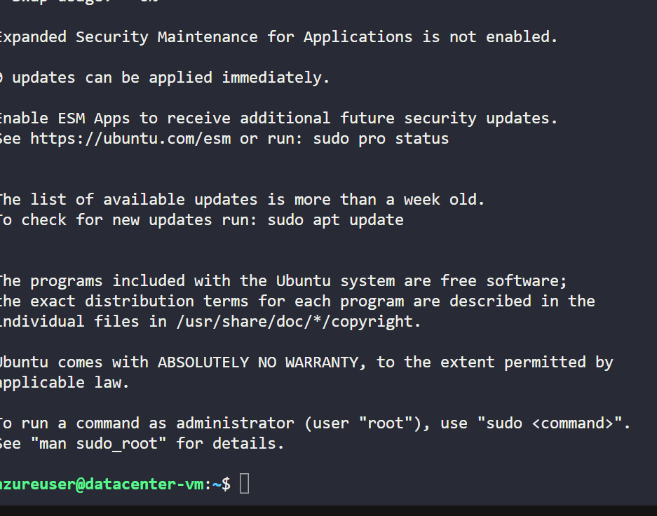Click the ESM Apps notice line
Screen dimensions: 657x516
coord(280,118)
